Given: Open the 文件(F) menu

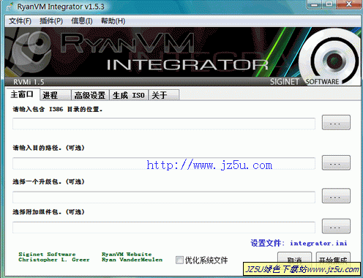Looking at the screenshot, I should click(20, 21).
